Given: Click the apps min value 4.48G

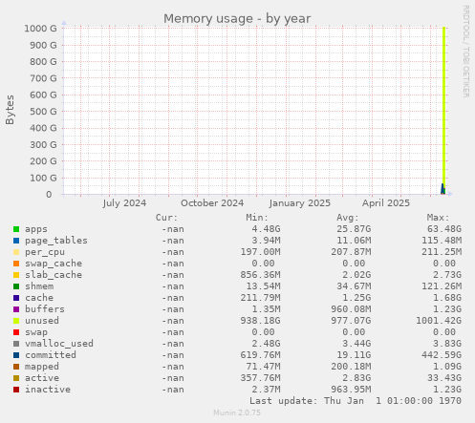Looking at the screenshot, I should click(266, 229).
